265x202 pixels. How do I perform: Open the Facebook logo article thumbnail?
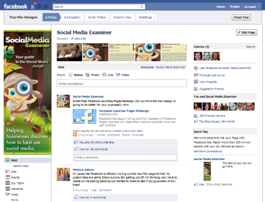(85, 116)
